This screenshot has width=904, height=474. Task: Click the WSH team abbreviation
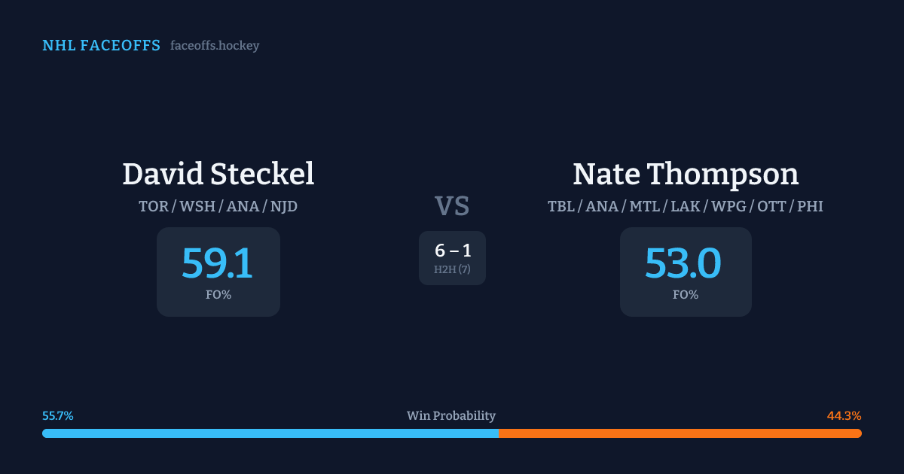[196, 206]
